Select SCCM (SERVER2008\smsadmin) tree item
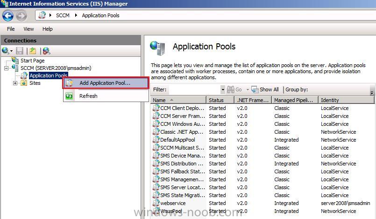The image size is (376, 219). pyautogui.click(x=56, y=68)
